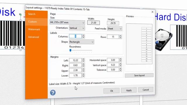Image resolution: width=187 pixels, height=105 pixels.
Task: Click the Vertical space field
Action: [x=113, y=65]
